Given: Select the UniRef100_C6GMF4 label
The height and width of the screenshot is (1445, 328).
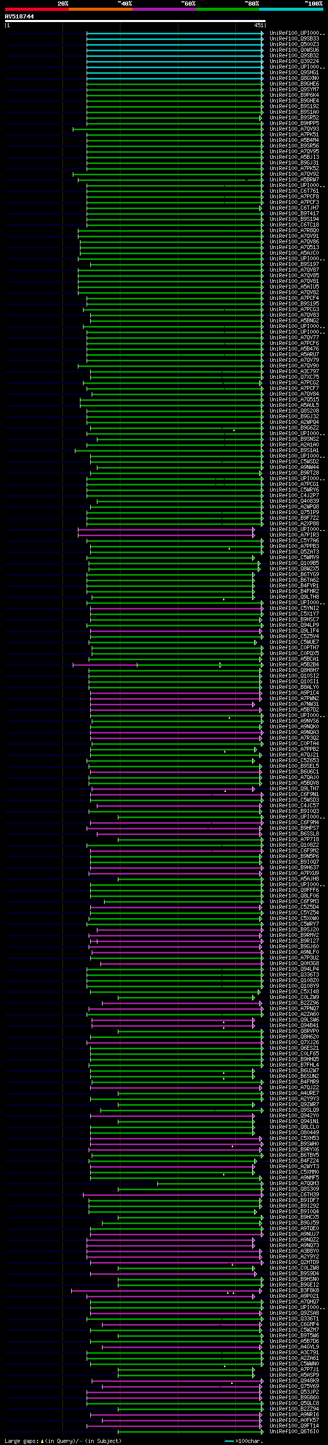Looking at the screenshot, I should pyautogui.click(x=294, y=1324).
